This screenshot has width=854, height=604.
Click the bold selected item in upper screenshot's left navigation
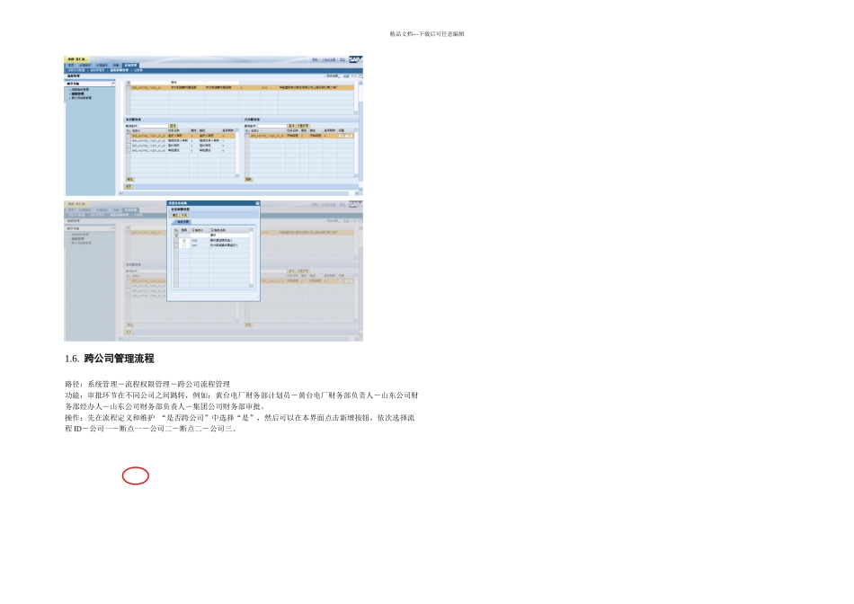pos(77,93)
